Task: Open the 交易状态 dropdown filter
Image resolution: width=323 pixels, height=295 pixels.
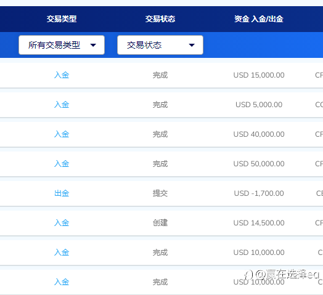Action: (160, 45)
